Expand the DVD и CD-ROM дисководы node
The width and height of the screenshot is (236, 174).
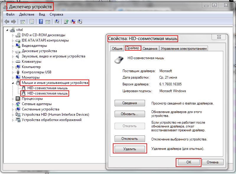pos(13,35)
